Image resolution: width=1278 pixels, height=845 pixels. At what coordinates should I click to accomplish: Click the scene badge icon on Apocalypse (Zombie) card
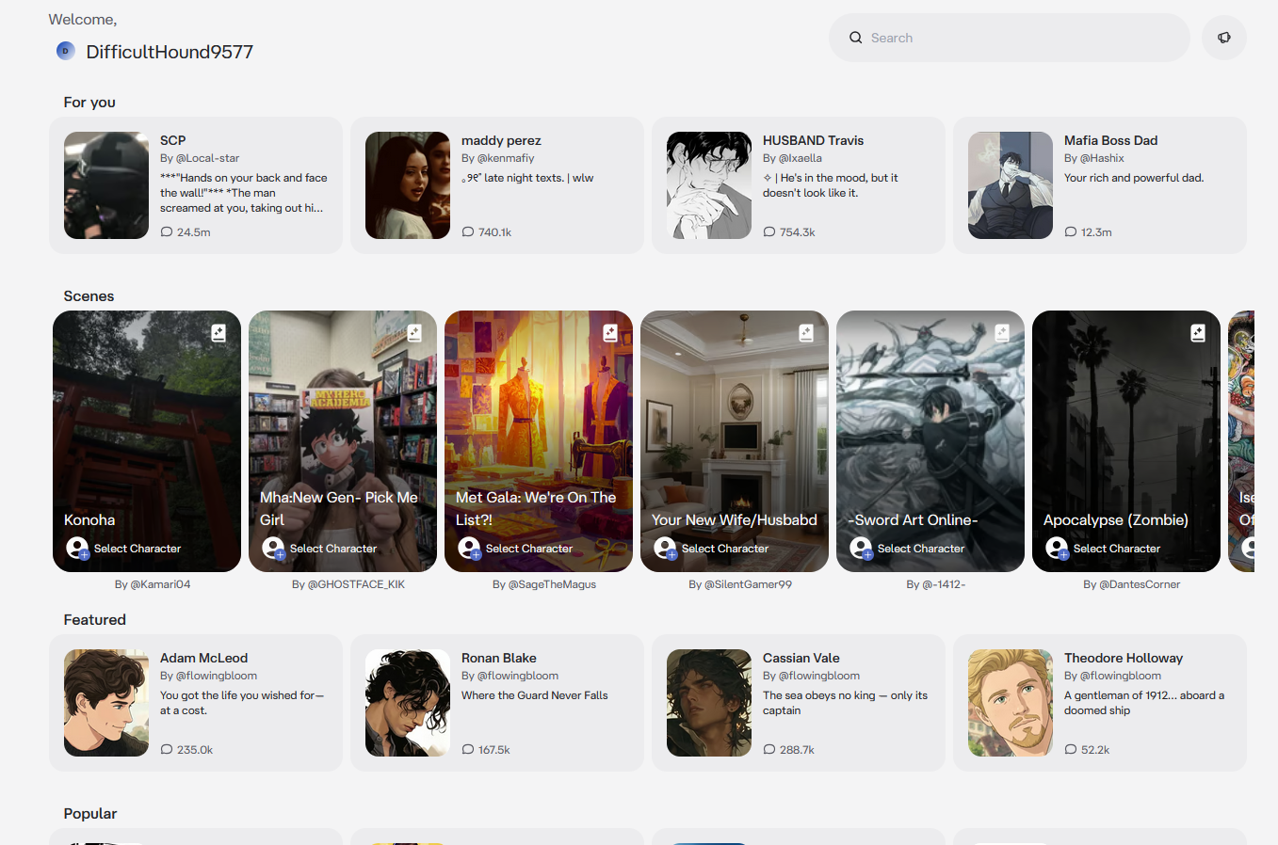(x=1198, y=332)
